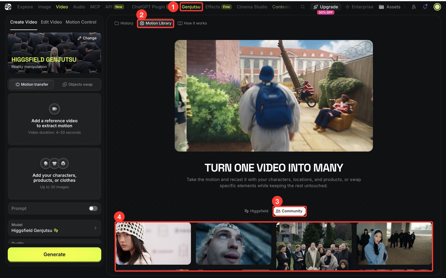Open the API page marked New
Viewport: 446px width, 278px height.
(x=114, y=7)
